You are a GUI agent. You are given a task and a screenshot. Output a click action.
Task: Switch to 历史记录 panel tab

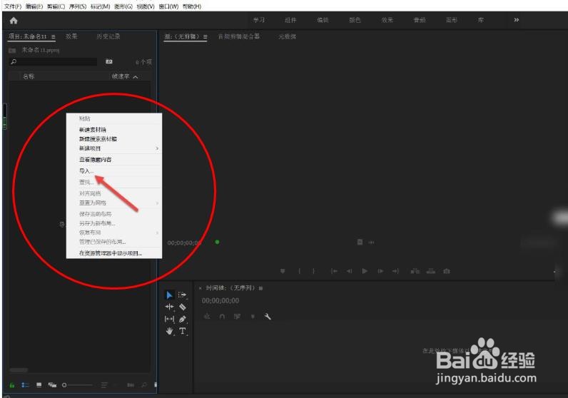(x=108, y=36)
